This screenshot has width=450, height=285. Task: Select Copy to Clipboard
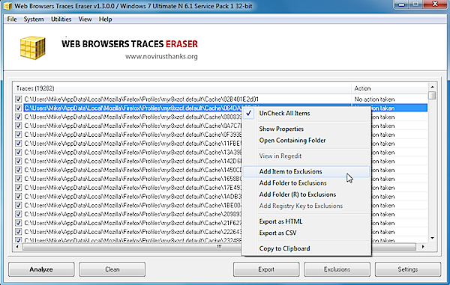click(x=306, y=248)
